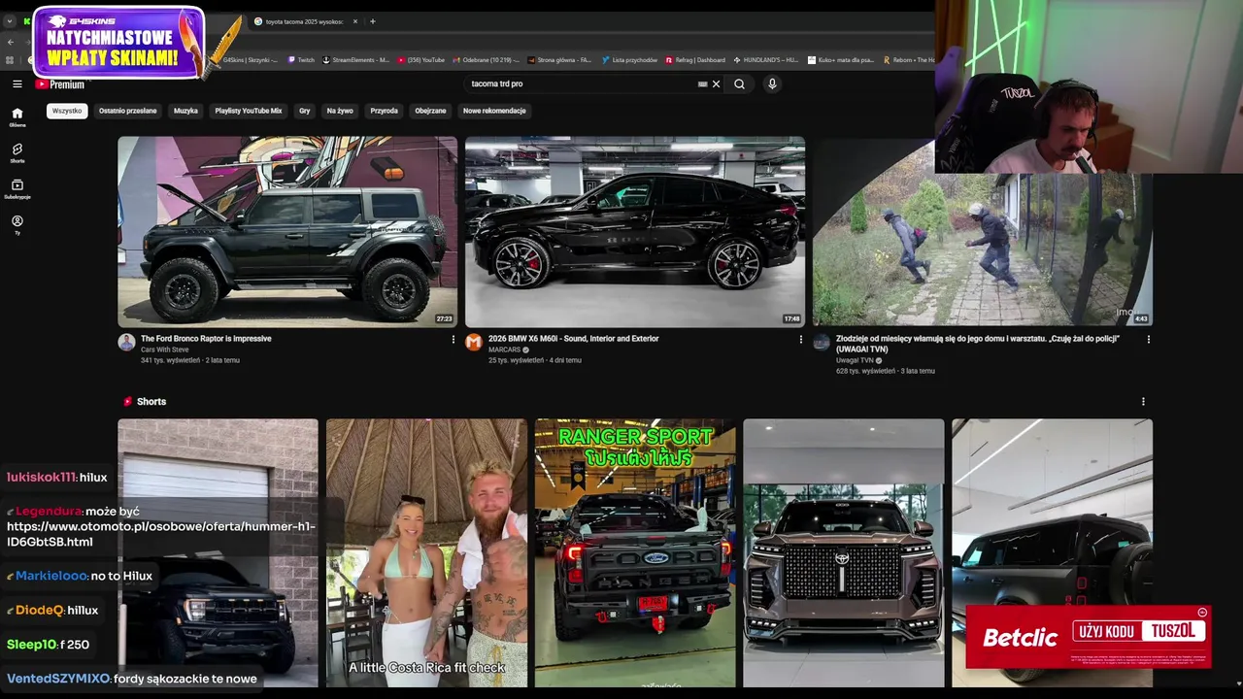Open options menu for BMW X6 M60i video
This screenshot has width=1243, height=699.
(x=800, y=340)
